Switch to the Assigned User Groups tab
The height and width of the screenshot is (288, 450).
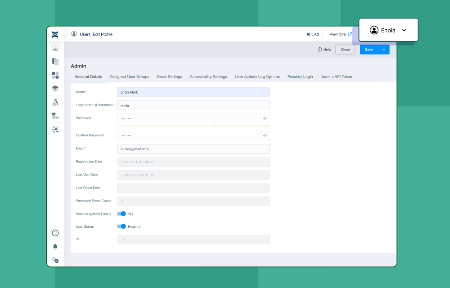point(130,76)
